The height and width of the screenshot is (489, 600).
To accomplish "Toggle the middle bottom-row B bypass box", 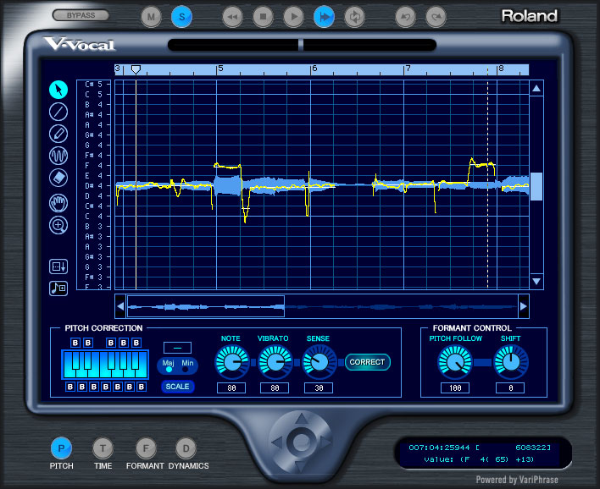I will (x=106, y=387).
